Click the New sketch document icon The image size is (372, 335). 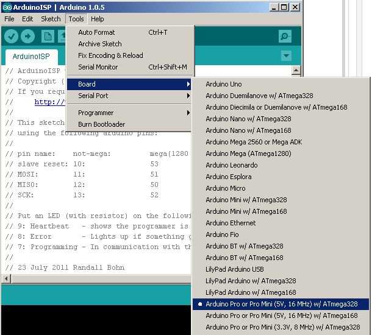click(48, 37)
